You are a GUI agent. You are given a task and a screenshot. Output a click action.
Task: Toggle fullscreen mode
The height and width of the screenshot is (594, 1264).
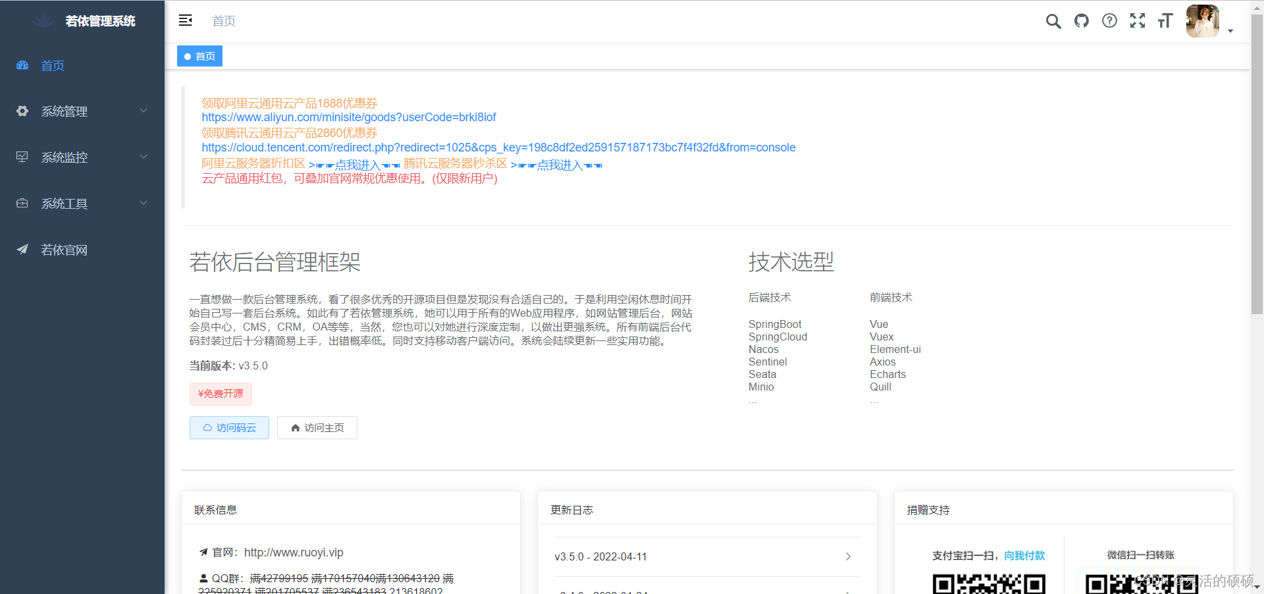tap(1138, 20)
